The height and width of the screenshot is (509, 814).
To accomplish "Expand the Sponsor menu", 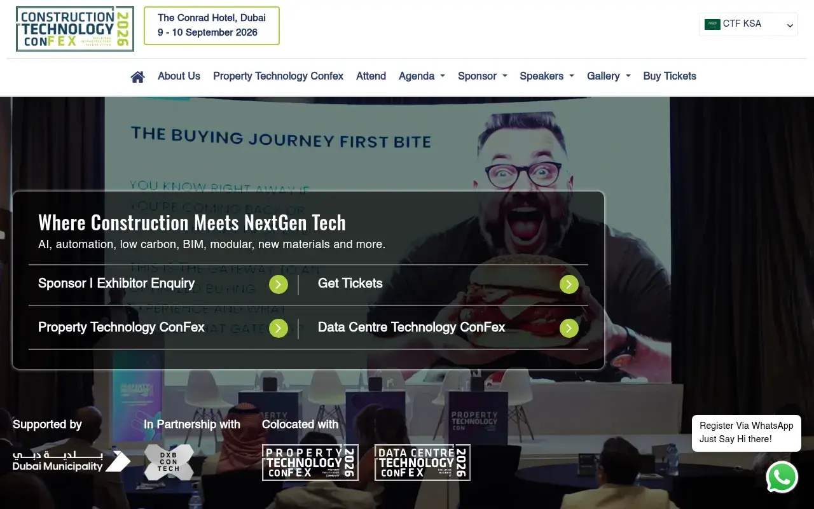I will (x=483, y=76).
